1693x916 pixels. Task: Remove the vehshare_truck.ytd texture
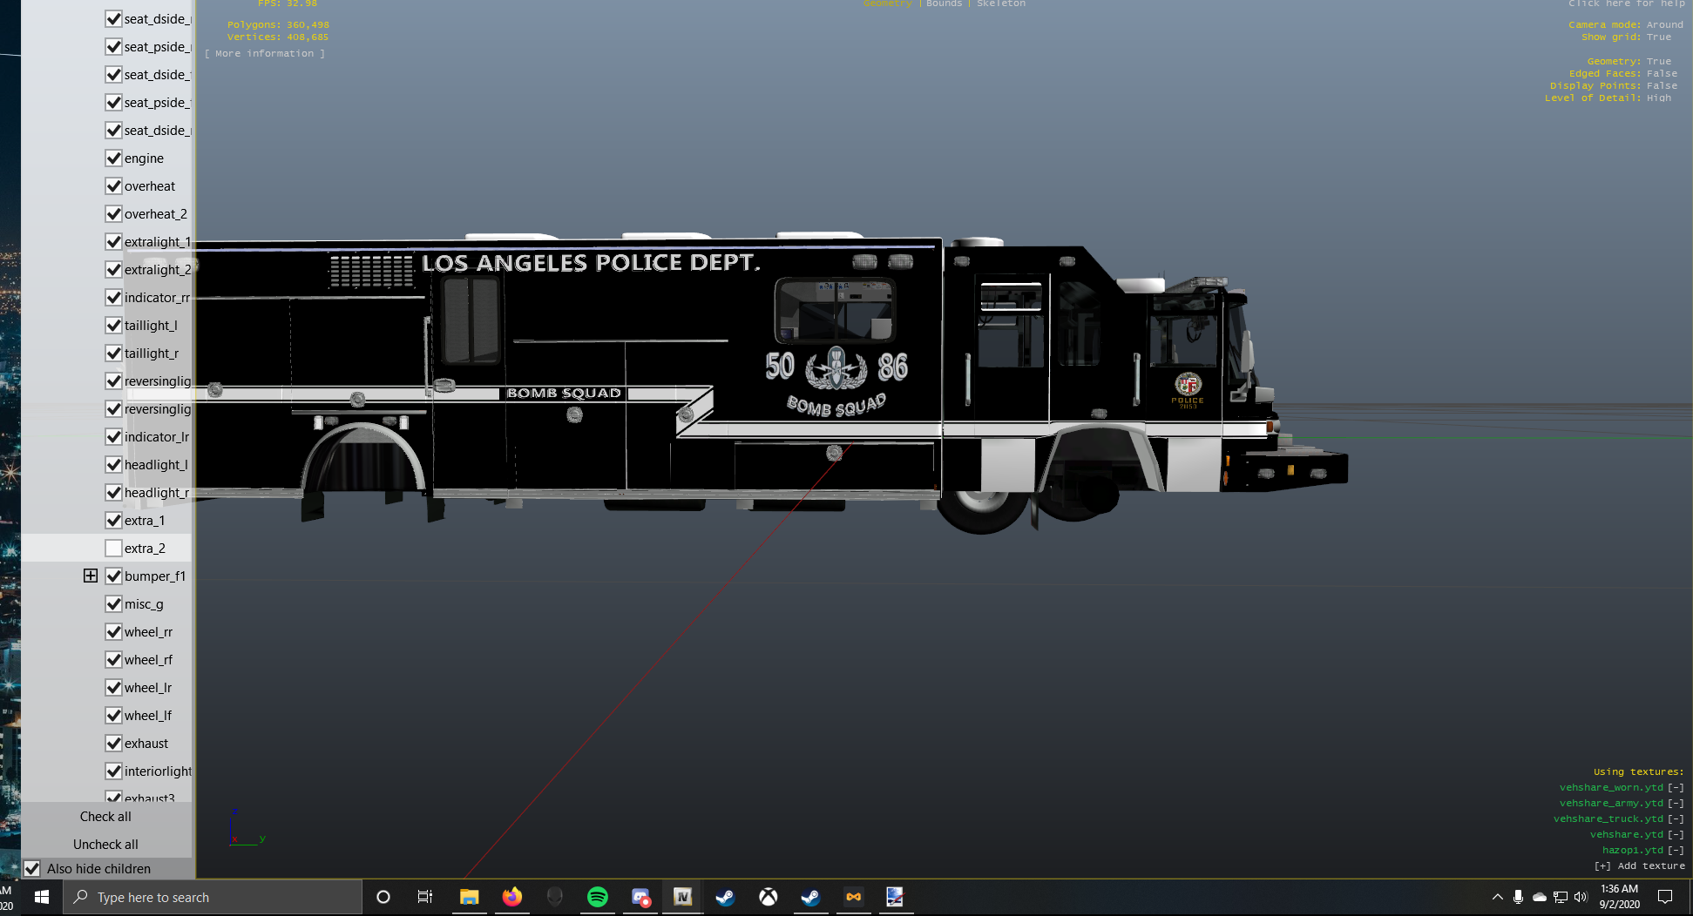[1675, 818]
